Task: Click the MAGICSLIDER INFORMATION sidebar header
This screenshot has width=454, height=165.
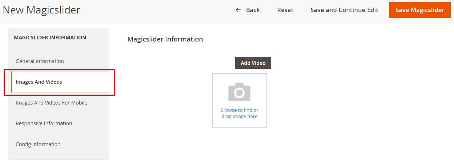Action: pos(50,38)
